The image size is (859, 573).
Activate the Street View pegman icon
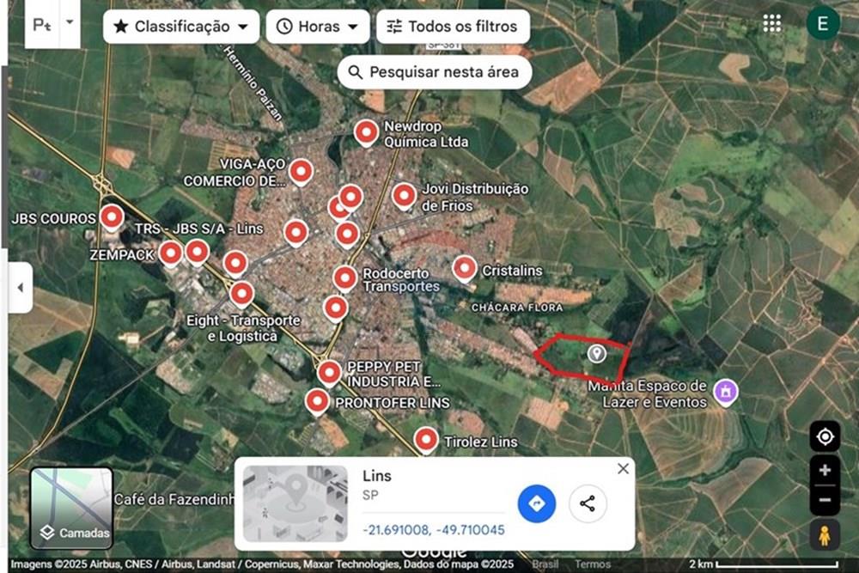pyautogui.click(x=825, y=536)
